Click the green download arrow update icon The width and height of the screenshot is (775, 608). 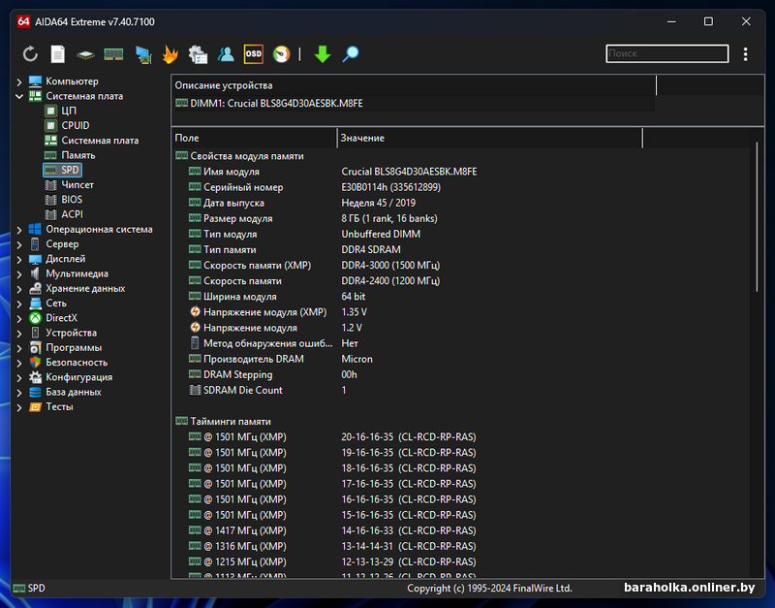point(323,54)
